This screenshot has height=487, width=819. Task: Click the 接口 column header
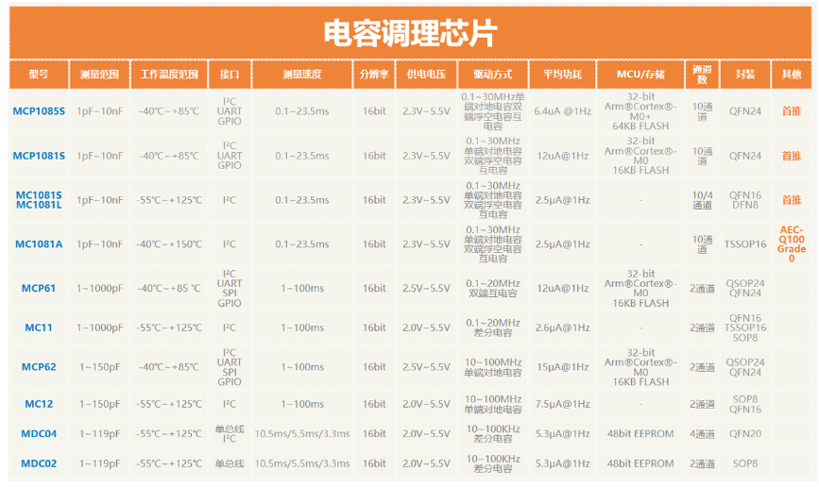point(230,75)
